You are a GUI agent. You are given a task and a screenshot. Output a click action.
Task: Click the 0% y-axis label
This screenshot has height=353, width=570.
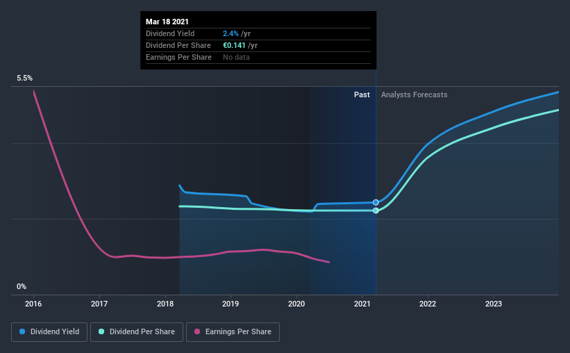(x=22, y=287)
